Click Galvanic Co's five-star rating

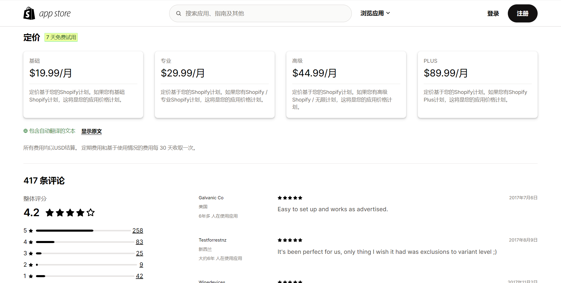pos(290,198)
